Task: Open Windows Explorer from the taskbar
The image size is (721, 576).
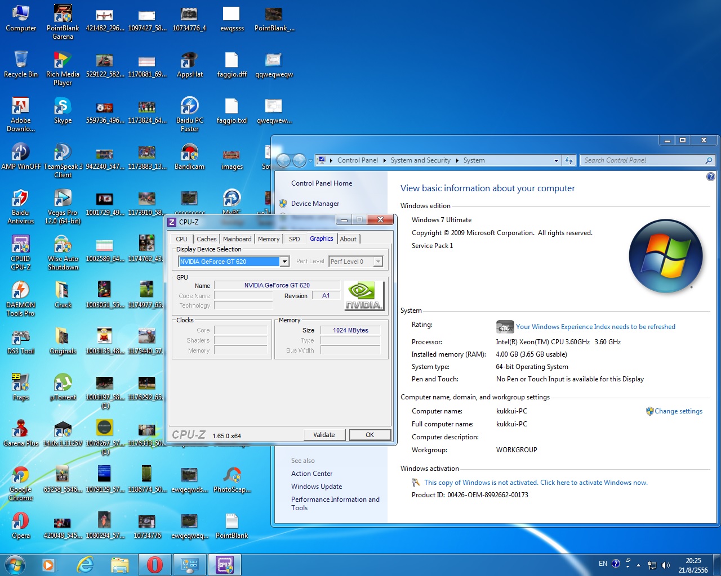Action: [x=119, y=564]
